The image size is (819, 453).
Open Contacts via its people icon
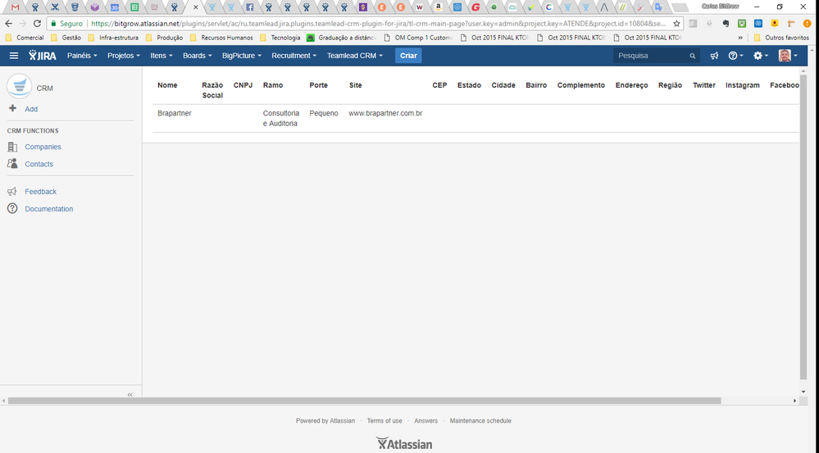point(12,163)
